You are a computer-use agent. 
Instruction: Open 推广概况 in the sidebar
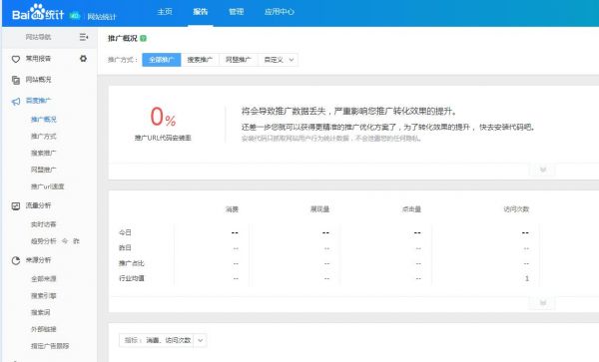pyautogui.click(x=44, y=120)
